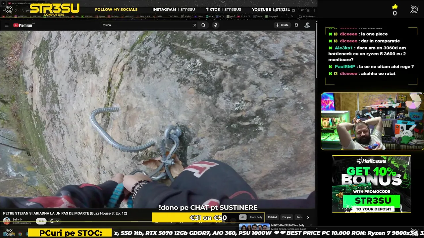Open the Selly channel avatar
The width and height of the screenshot is (424, 238).
pyautogui.click(x=7, y=221)
